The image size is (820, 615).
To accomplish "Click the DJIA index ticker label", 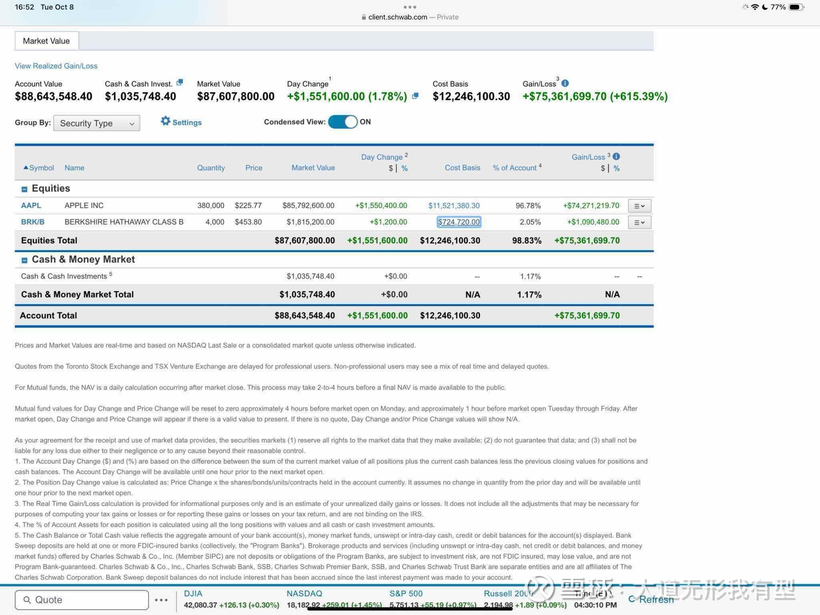I will 193,593.
